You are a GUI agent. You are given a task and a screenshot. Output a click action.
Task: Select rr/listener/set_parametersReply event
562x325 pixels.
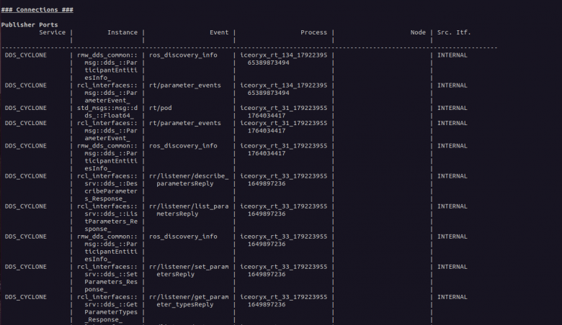click(189, 270)
